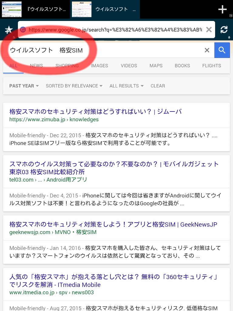This screenshot has width=233, height=311.
Task: Tap the blue magnifier search button
Action: (222, 50)
